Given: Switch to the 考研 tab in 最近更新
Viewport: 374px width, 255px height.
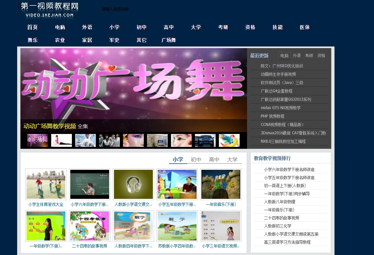Looking at the screenshot, I should click(309, 55).
